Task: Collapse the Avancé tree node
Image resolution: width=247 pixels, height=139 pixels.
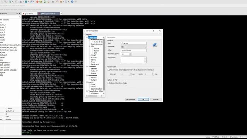Action: (x=87, y=82)
